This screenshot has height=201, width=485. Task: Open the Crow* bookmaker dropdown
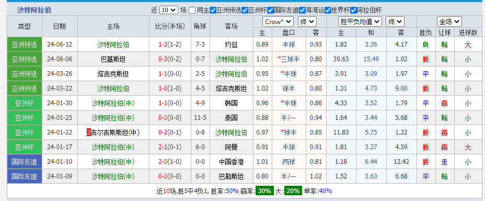click(x=278, y=21)
